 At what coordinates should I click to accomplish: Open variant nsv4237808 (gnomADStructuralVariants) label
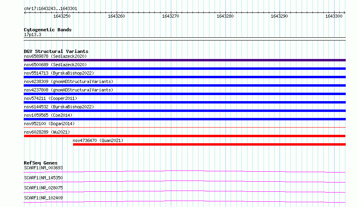coord(69,90)
